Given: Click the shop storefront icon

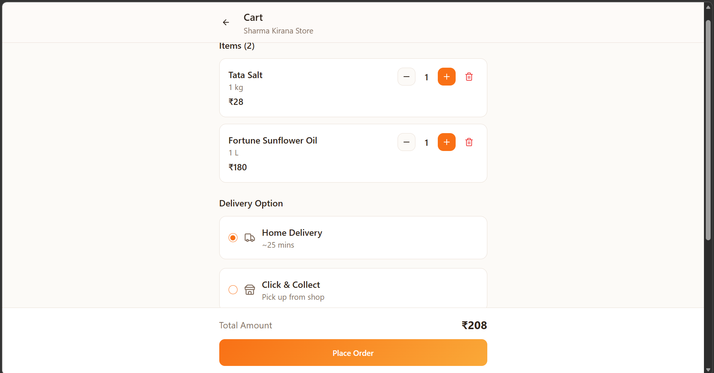Looking at the screenshot, I should point(249,290).
